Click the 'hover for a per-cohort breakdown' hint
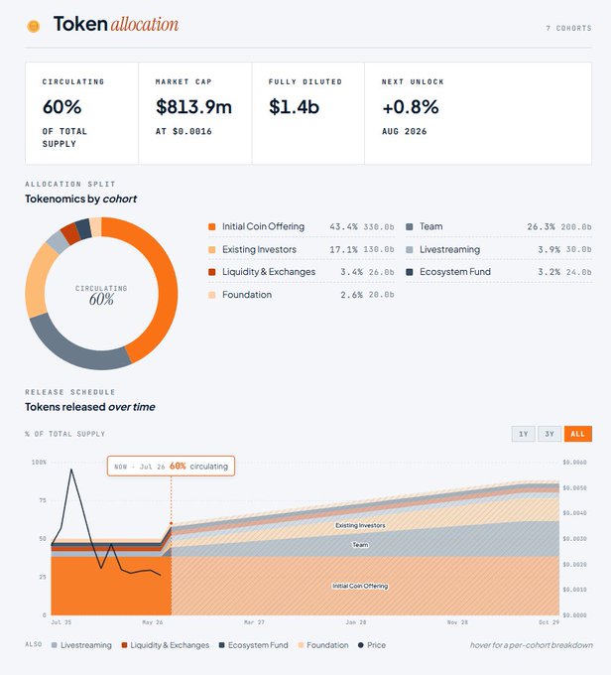 point(531,645)
